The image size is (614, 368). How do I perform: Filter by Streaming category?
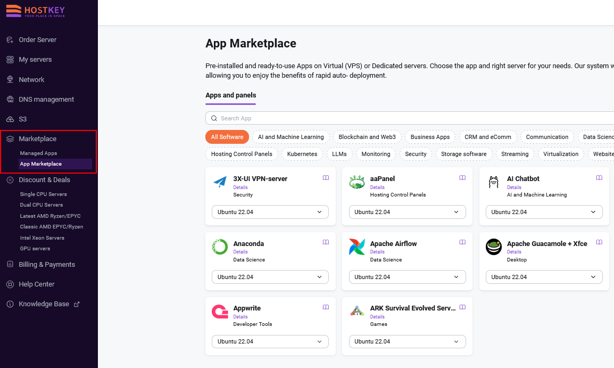point(515,154)
